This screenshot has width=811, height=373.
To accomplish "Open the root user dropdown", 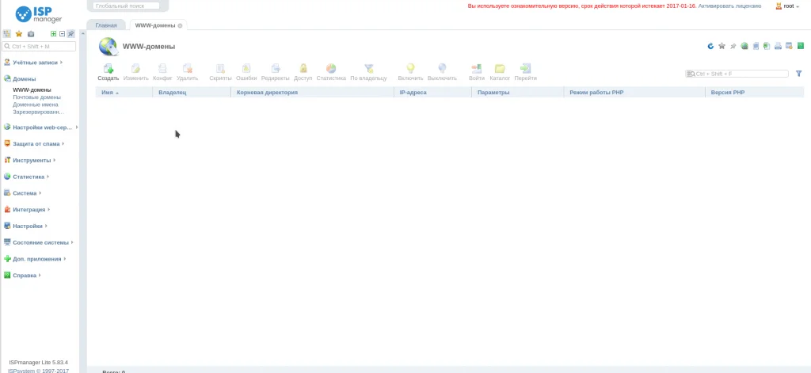I will [x=788, y=6].
